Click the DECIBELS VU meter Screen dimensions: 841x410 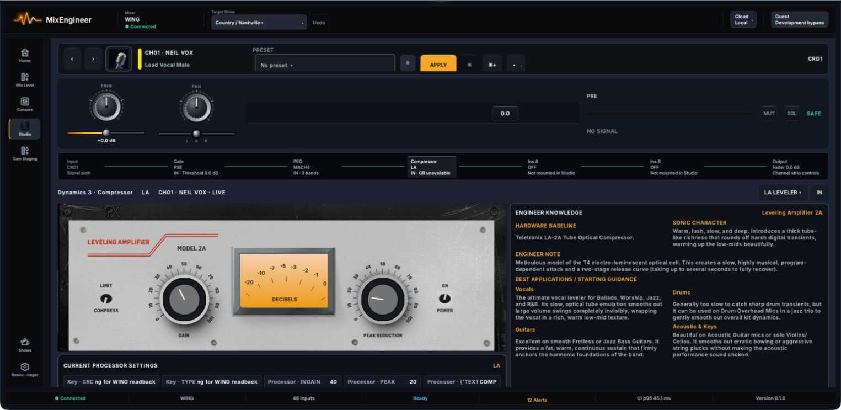pyautogui.click(x=283, y=281)
